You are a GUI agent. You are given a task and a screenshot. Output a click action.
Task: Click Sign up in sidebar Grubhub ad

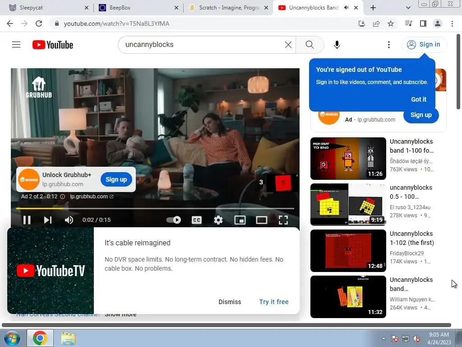421,115
